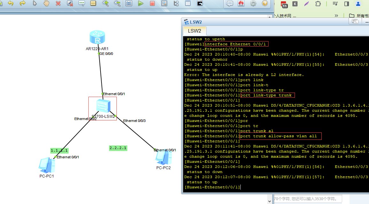Viewport: 369px width, 204px height.
Task: Open the data capture magnifier tool
Action: click(164, 3)
